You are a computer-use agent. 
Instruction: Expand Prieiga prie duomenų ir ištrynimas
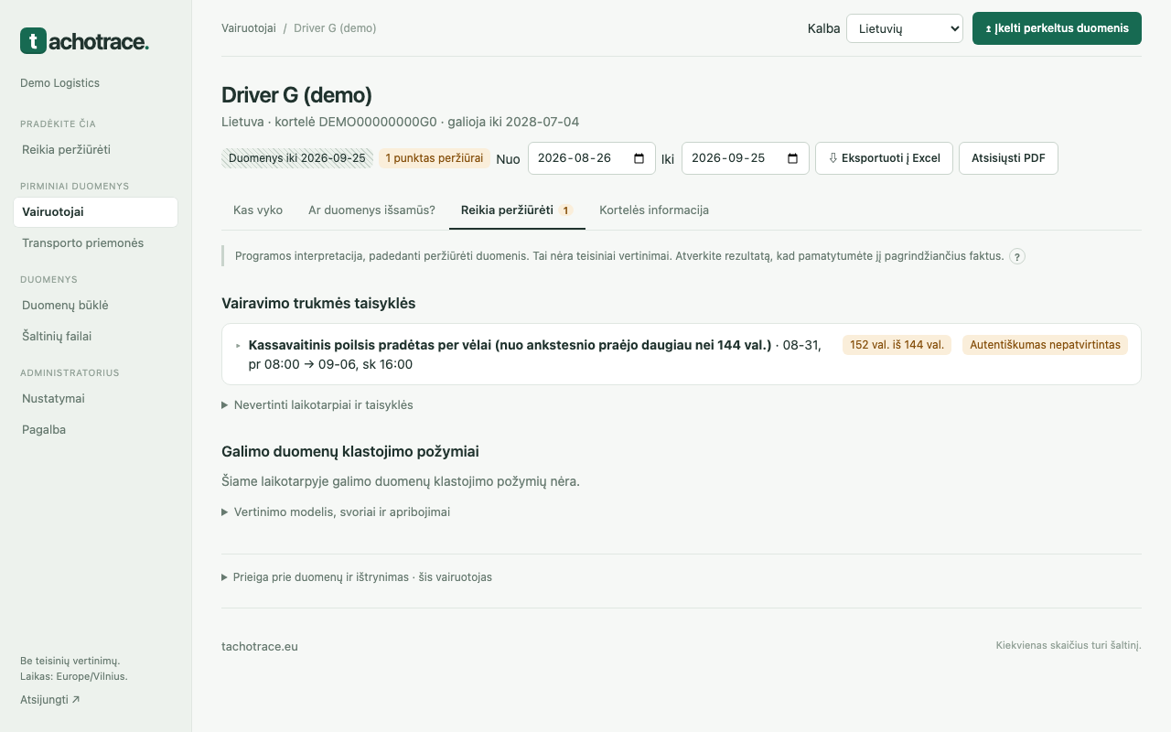coord(357,577)
